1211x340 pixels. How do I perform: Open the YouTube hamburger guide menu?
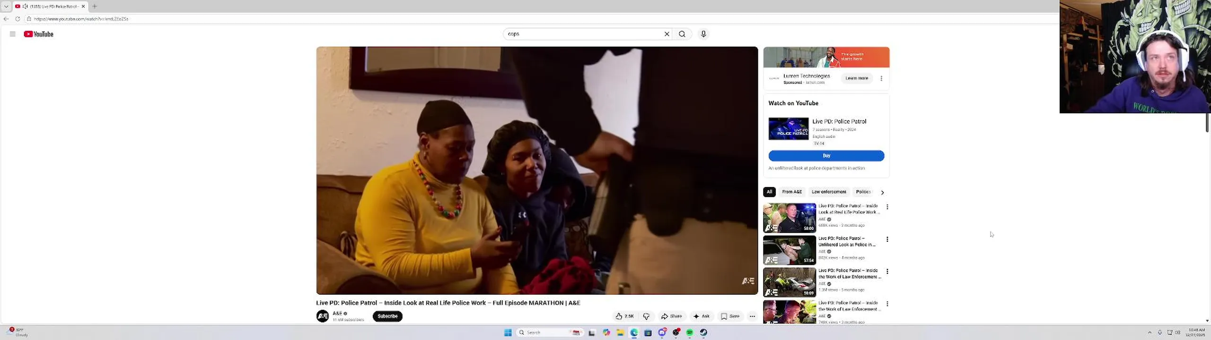(x=13, y=34)
